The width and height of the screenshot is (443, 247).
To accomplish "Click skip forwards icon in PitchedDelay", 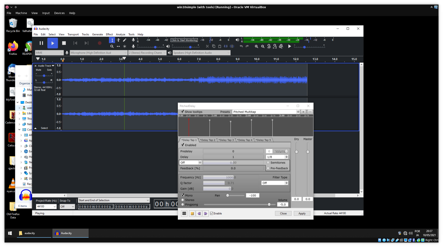I will tap(205, 213).
